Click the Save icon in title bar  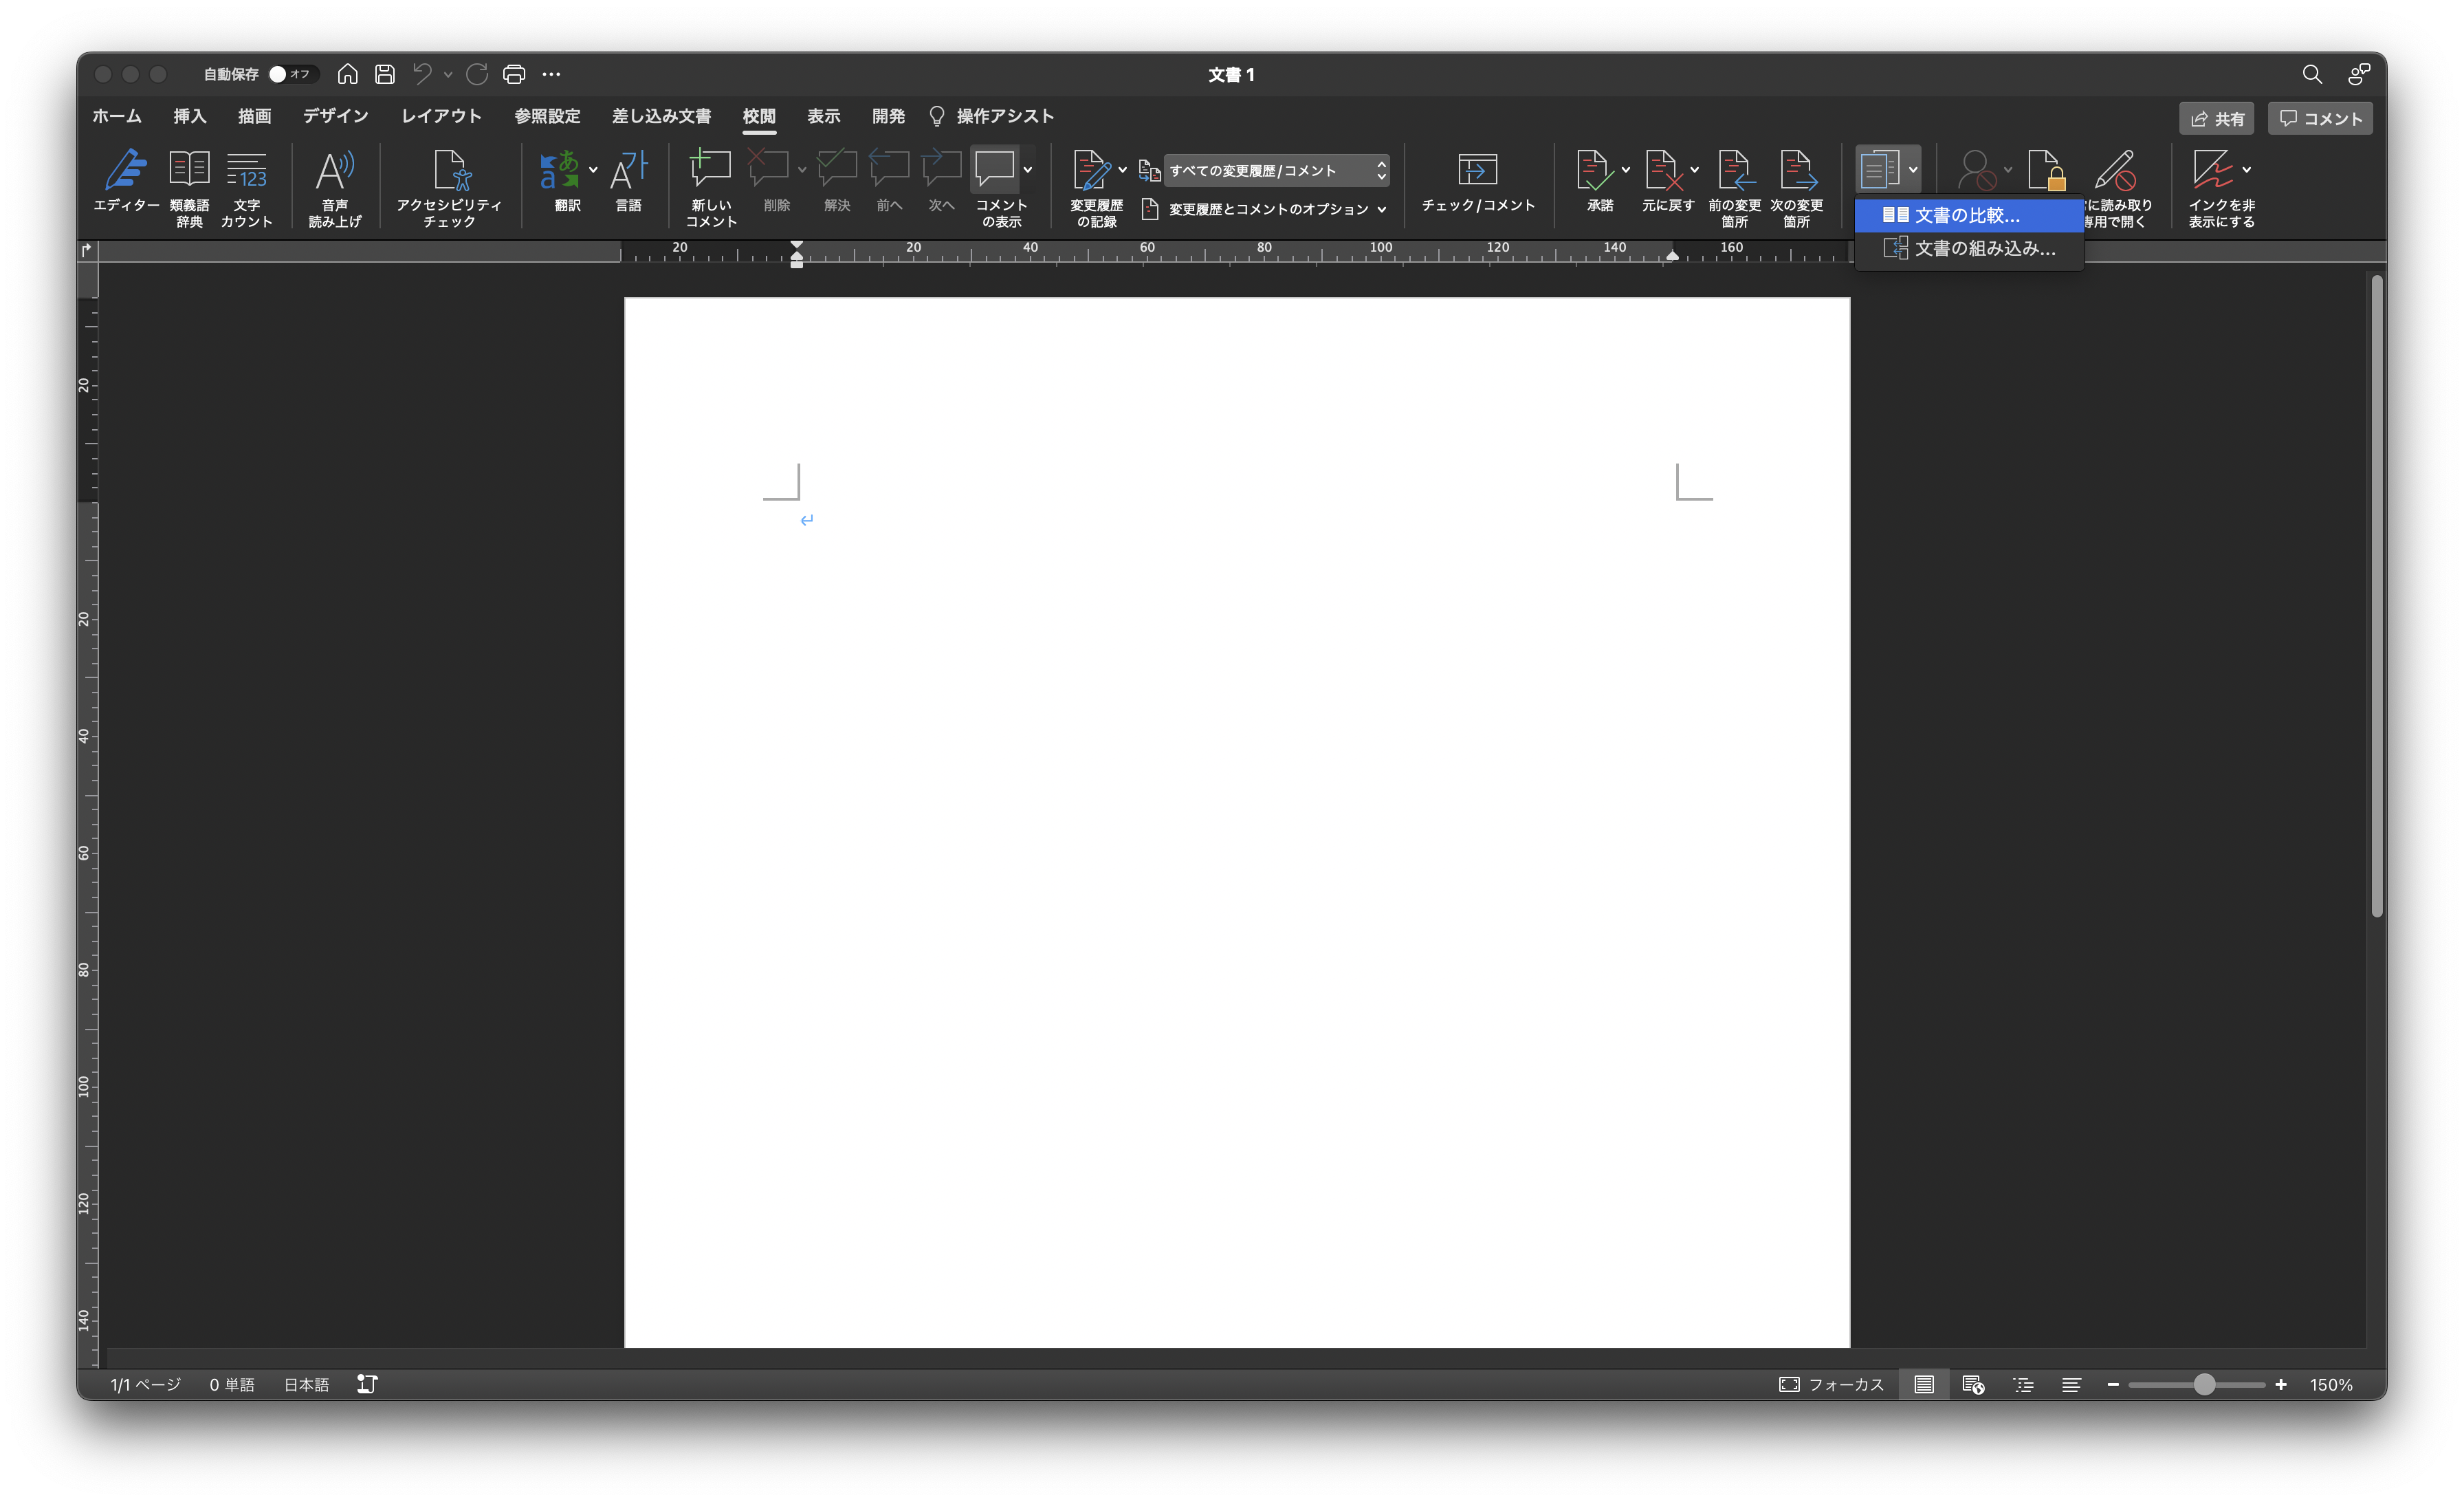coord(385,74)
